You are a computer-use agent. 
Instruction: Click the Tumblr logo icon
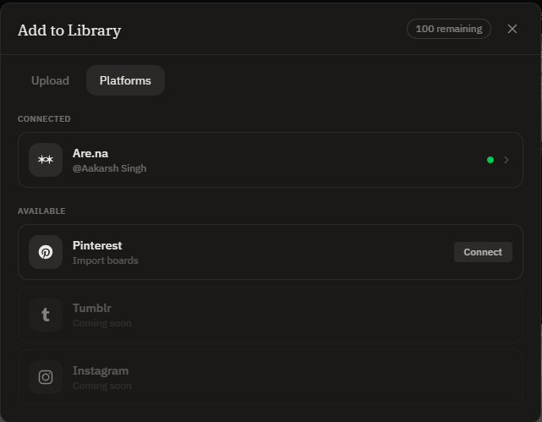(x=46, y=315)
